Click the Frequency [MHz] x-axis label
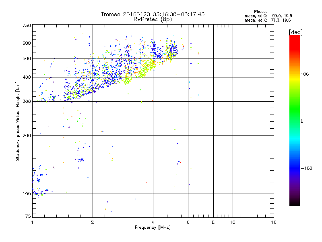 (x=153, y=227)
